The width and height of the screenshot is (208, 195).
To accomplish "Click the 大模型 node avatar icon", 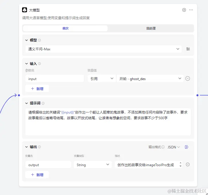I will coord(25,10).
